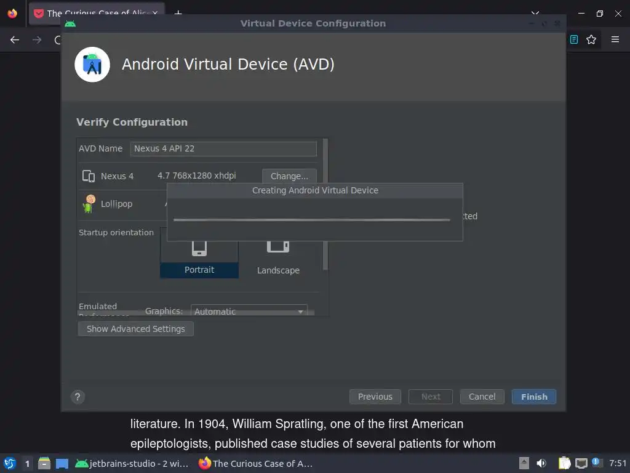Click Change... next to Nexus 4
This screenshot has height=473, width=630.
pyautogui.click(x=289, y=176)
